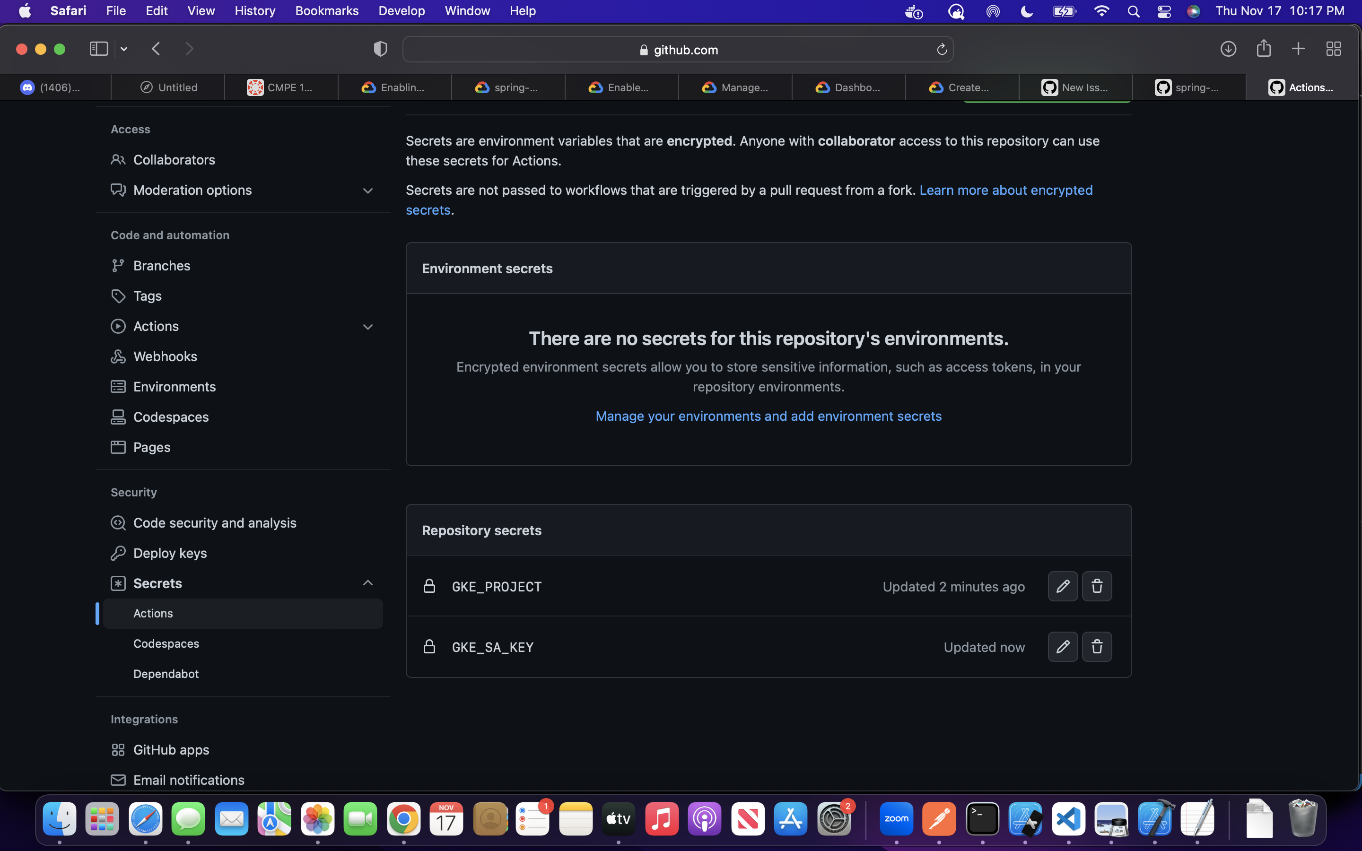Click Manage your environments and add secrets link

pos(768,416)
